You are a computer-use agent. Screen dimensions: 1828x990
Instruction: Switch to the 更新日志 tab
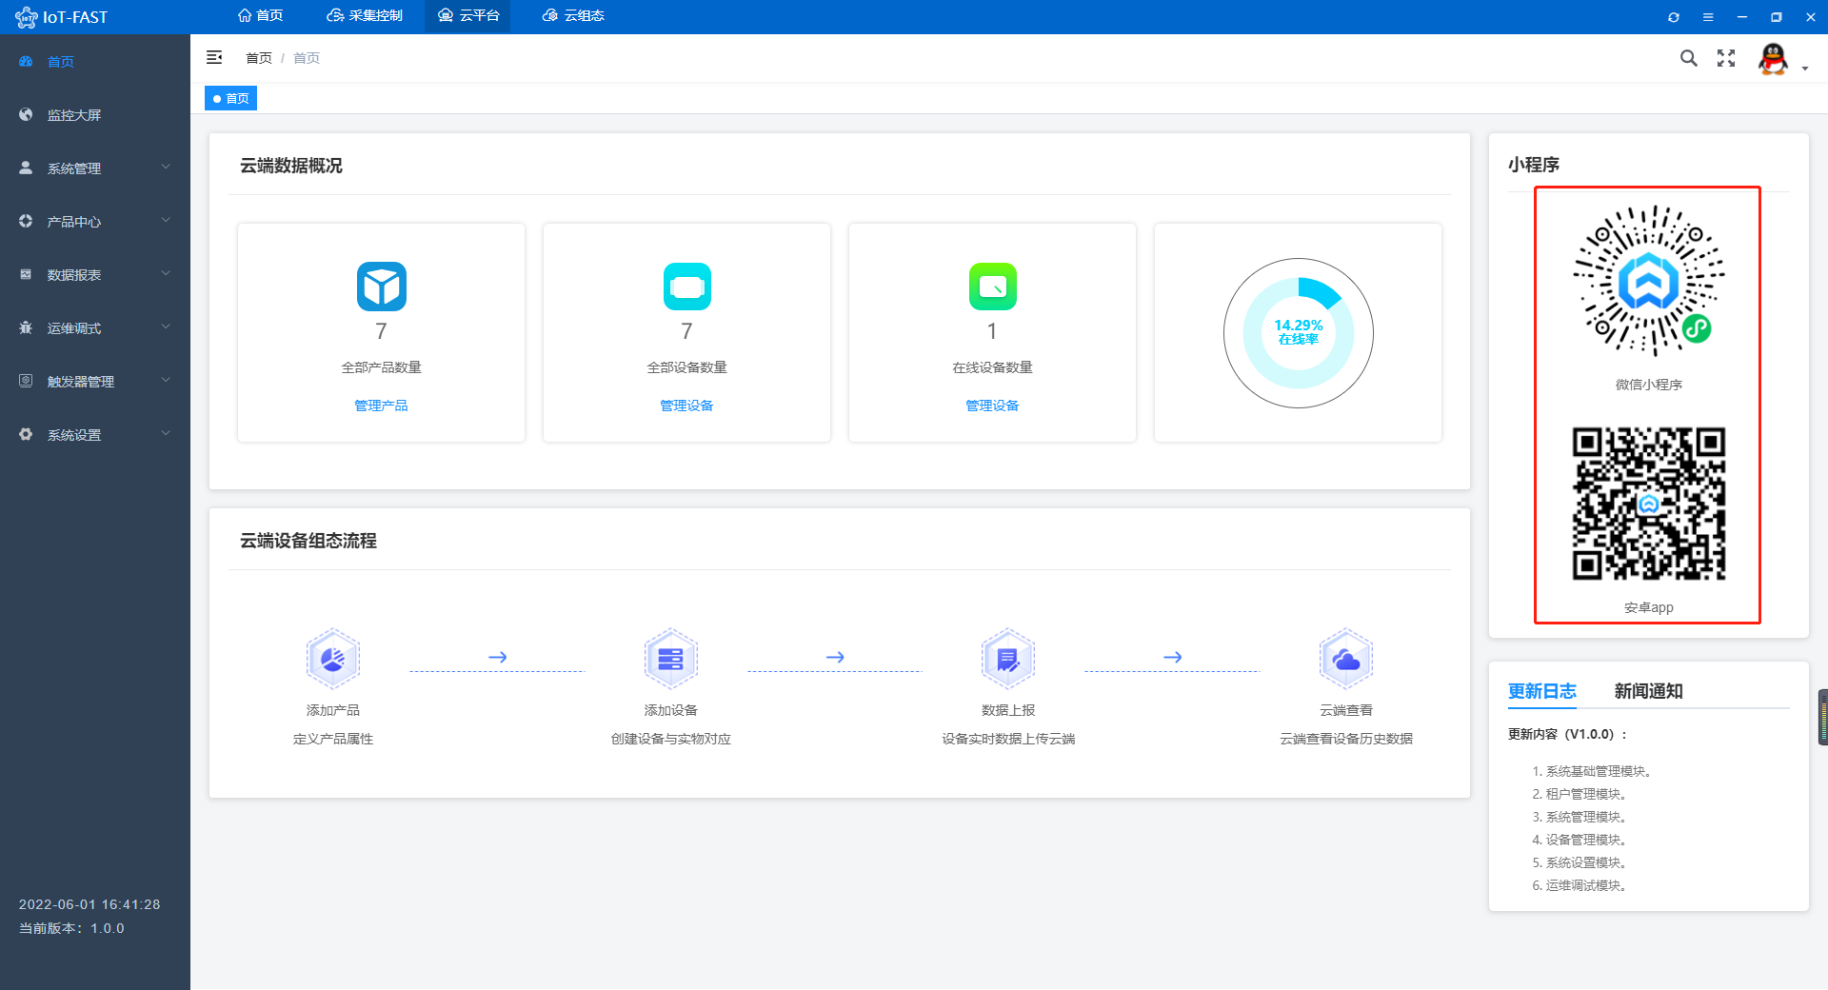click(x=1542, y=691)
